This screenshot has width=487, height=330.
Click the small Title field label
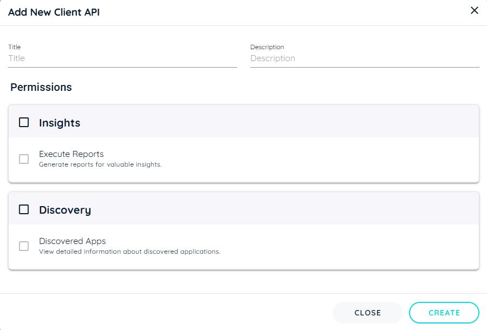click(15, 47)
